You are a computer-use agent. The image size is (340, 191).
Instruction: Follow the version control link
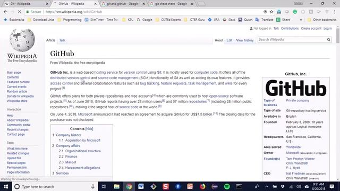[x=135, y=72]
